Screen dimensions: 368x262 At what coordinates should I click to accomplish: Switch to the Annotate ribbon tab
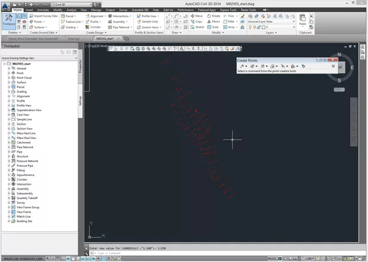tap(42, 10)
